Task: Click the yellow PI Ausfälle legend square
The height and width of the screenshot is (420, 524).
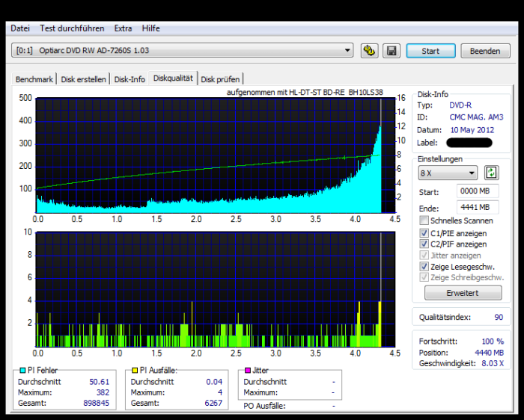Action: pos(135,370)
